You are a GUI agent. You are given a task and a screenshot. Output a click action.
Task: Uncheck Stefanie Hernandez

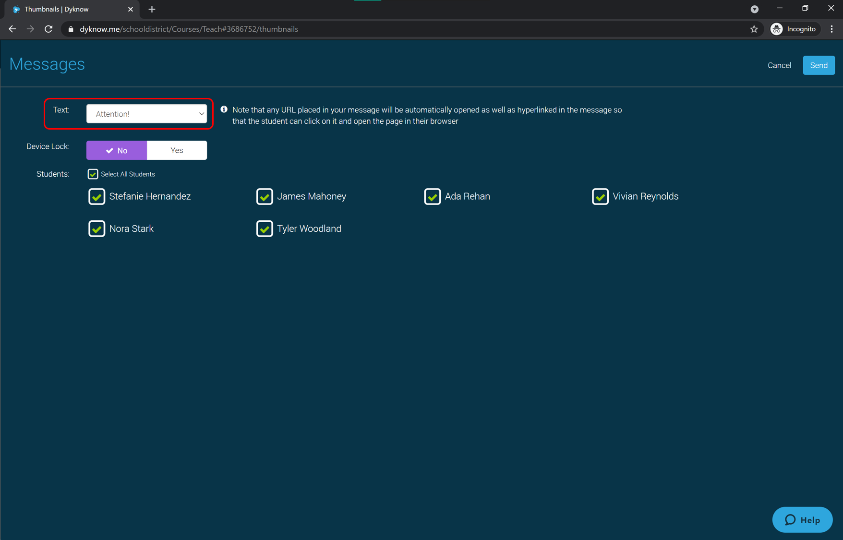coord(96,196)
